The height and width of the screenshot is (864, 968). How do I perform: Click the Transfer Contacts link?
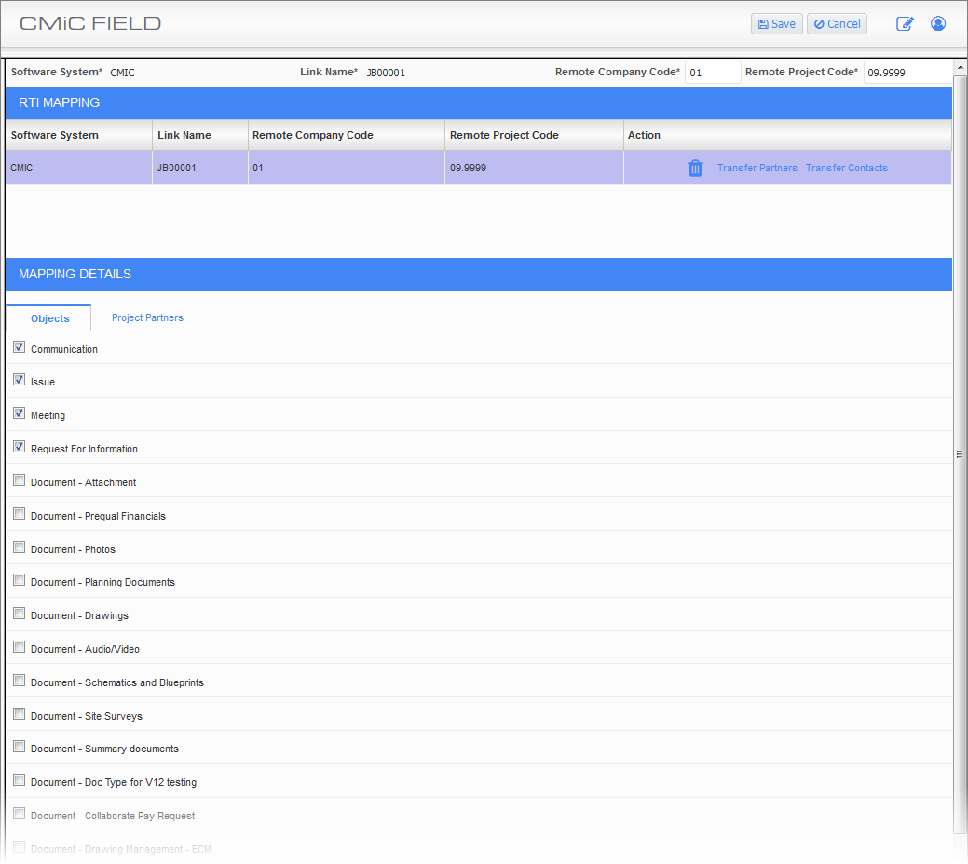(846, 169)
